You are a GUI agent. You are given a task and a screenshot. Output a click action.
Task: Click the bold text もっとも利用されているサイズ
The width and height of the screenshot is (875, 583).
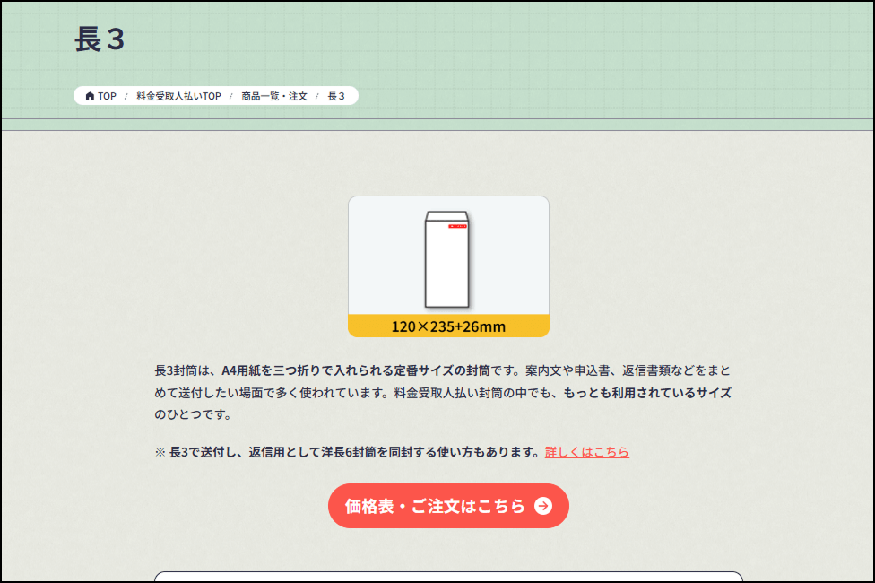[646, 392]
